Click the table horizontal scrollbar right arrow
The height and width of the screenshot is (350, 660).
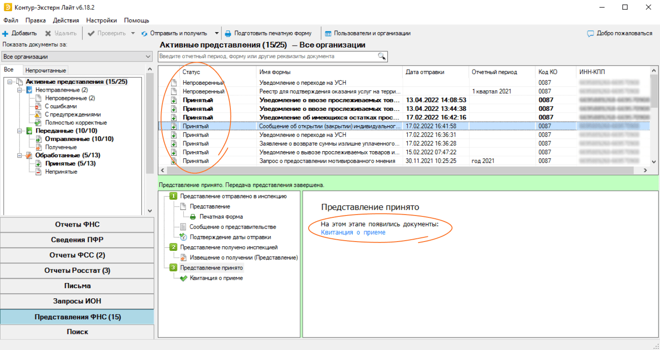coord(645,171)
